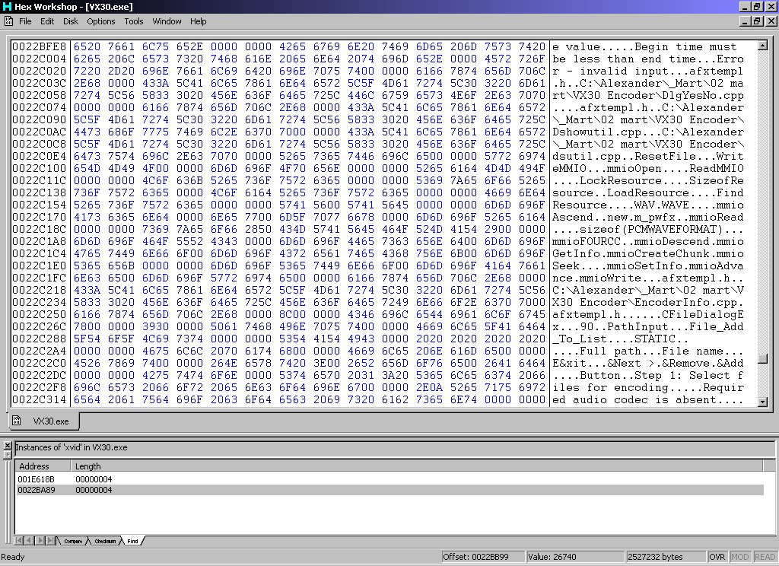
Task: Sort results by the Length column header
Action: (x=417, y=466)
